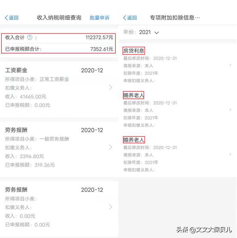The width and height of the screenshot is (237, 238).
Task: Select 最后修改时间 under 房贷利息
Action: (x=150, y=58)
